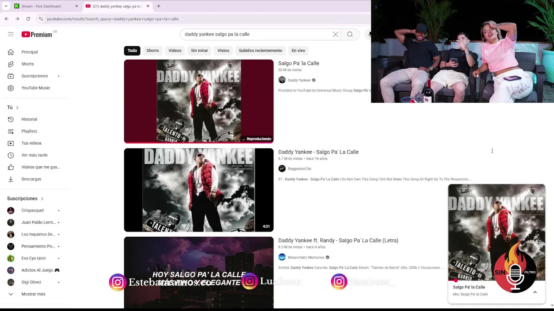Open Juan Pablo Lerm... subscription

34,222
